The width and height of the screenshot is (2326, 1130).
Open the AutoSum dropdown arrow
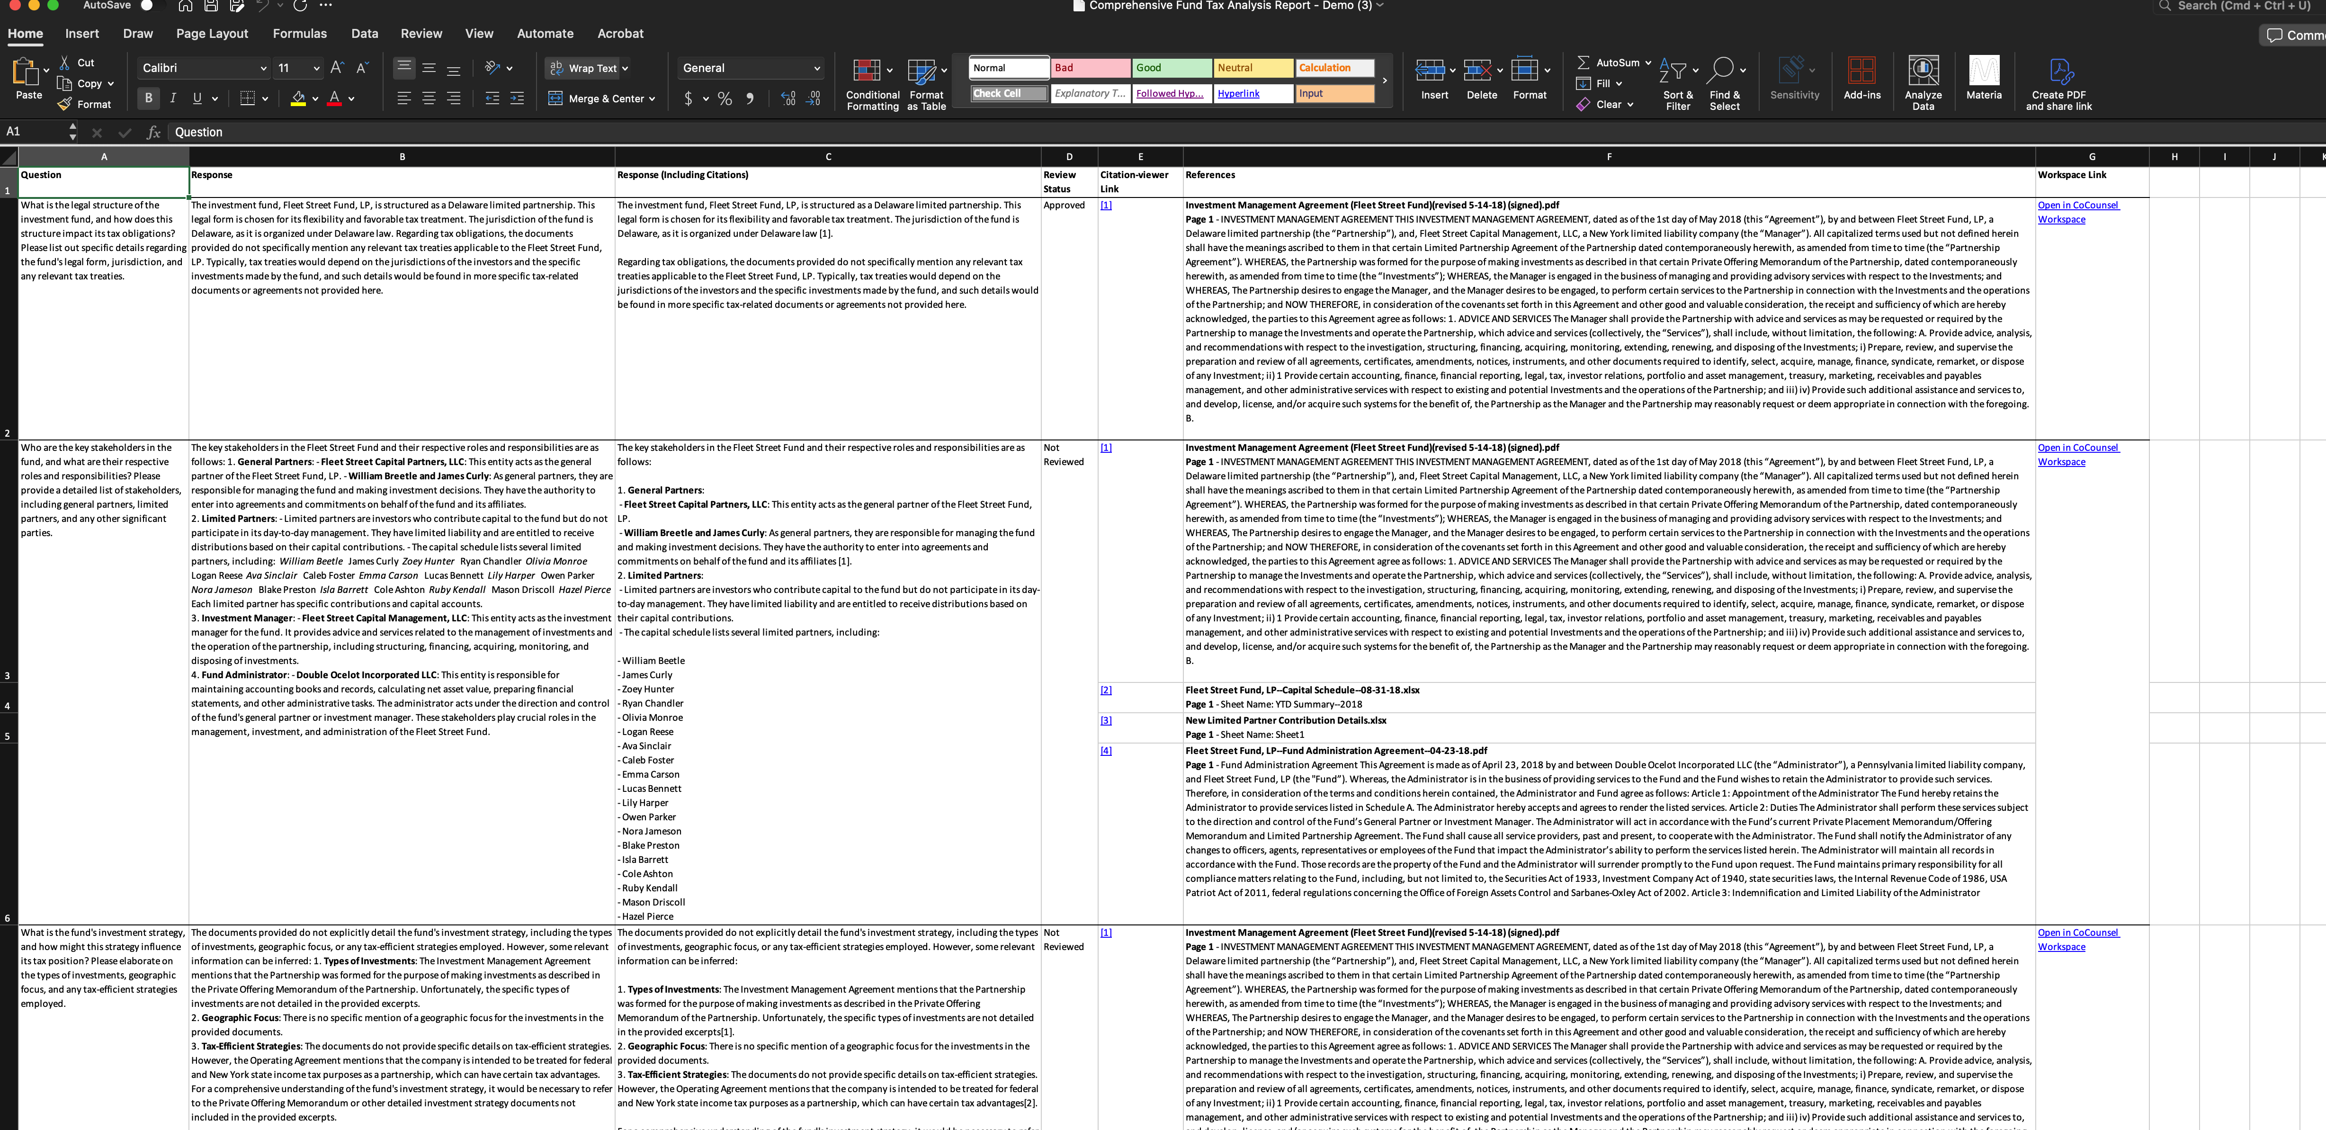point(1648,63)
